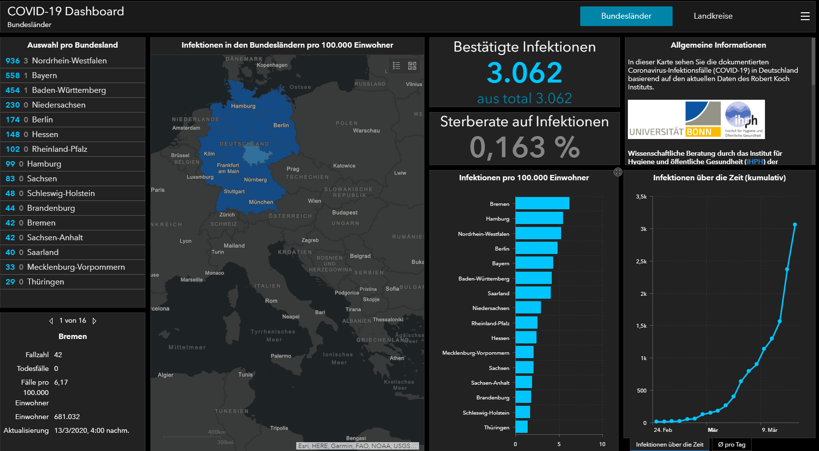
Task: Open the map legend icon
Action: point(396,66)
